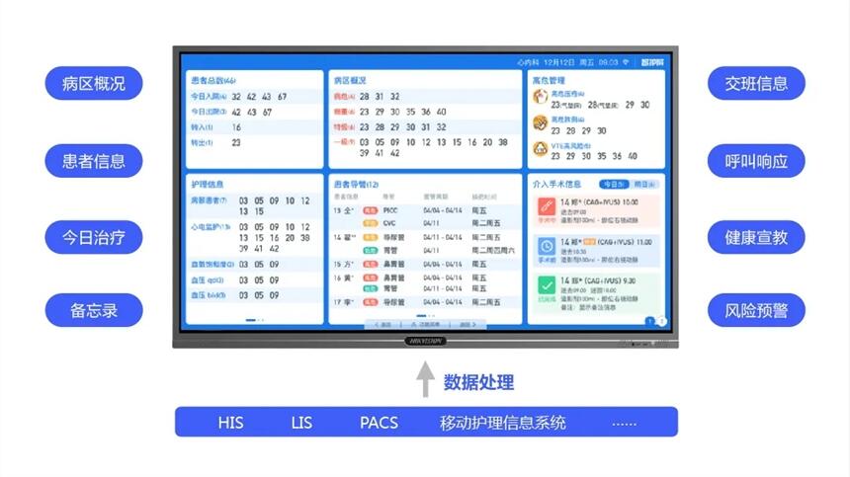Click the WiFi icon in top bar
Viewport: 850px width, 477px height.
pos(626,61)
